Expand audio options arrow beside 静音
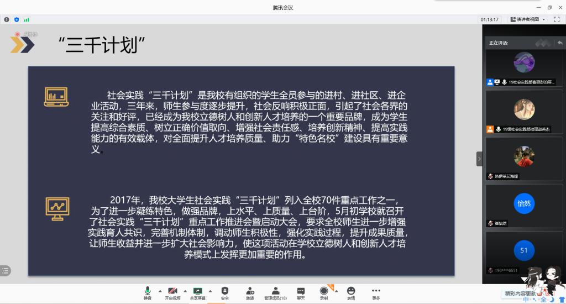This screenshot has width=566, height=304. (160, 290)
